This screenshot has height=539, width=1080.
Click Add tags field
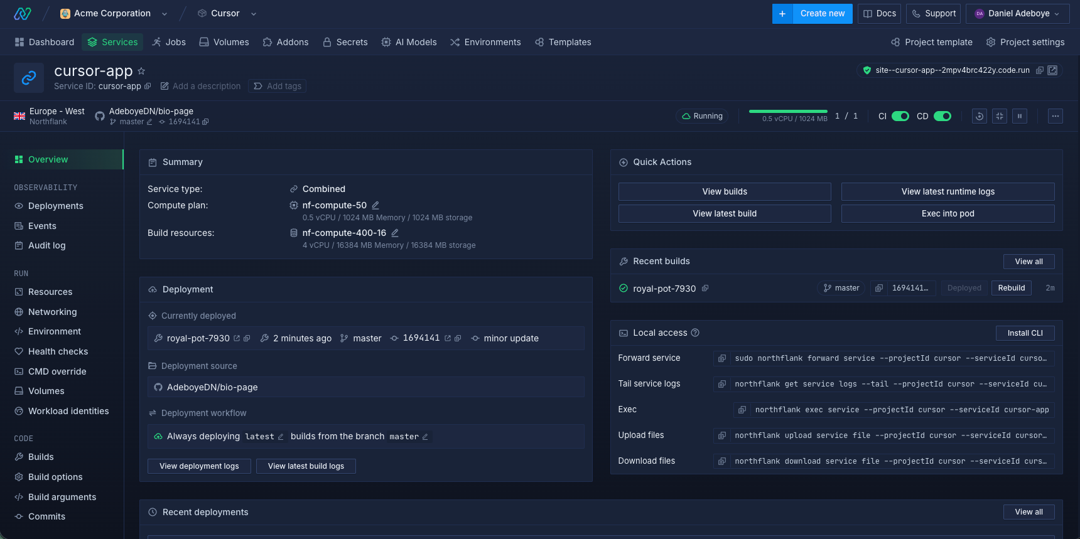coord(278,86)
